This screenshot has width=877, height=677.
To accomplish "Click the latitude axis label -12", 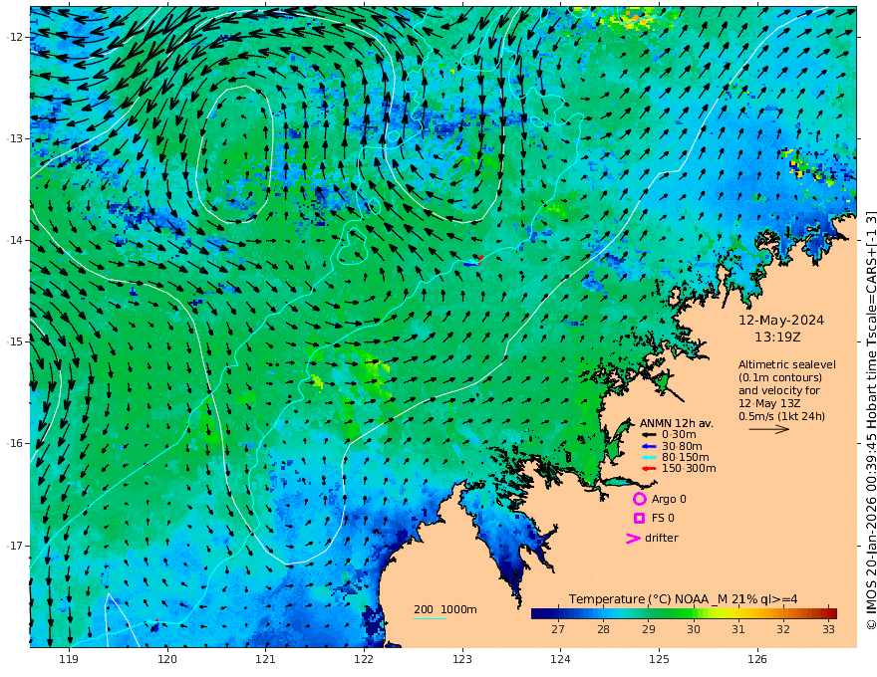I will (x=15, y=37).
